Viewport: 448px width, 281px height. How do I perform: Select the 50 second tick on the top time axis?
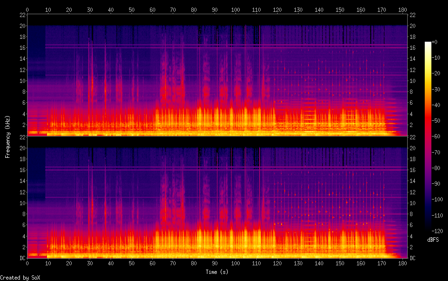[131, 9]
